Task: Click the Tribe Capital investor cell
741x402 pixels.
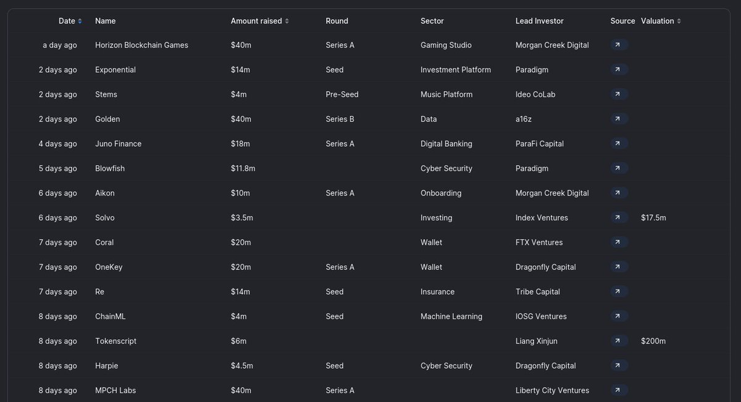Action: [x=538, y=292]
